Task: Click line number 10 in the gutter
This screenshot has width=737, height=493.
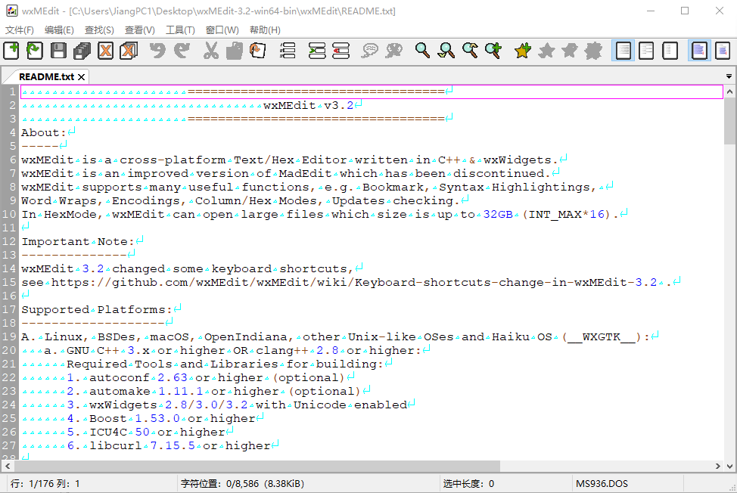Action: point(9,214)
